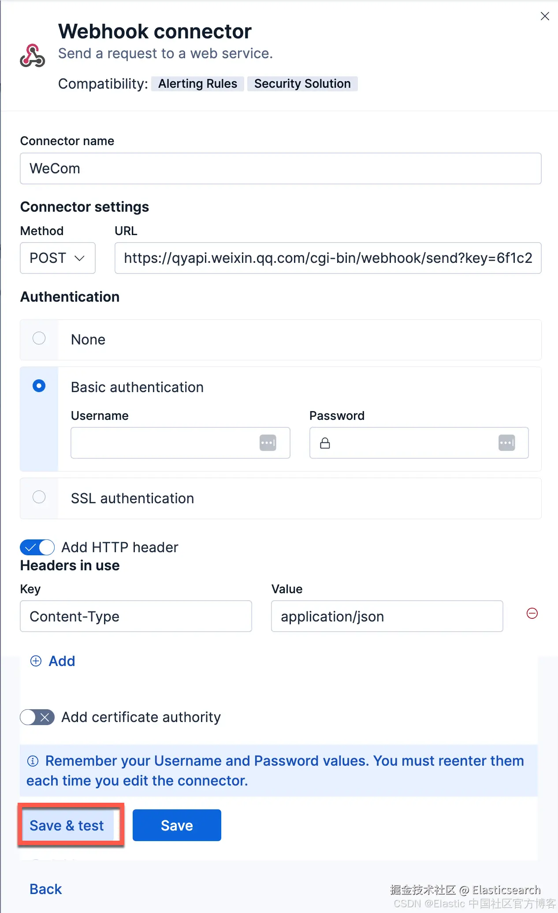Go Back to connector selection
558x913 pixels.
46,889
